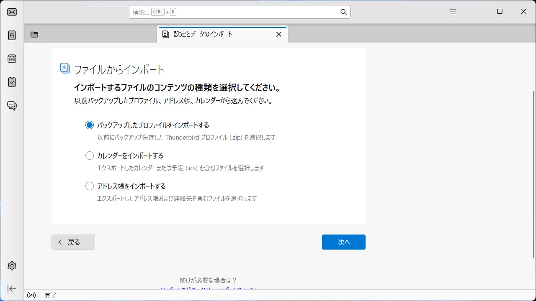Screen dimensions: 536x301
Task: Open the Calendar space
Action: click(x=12, y=59)
